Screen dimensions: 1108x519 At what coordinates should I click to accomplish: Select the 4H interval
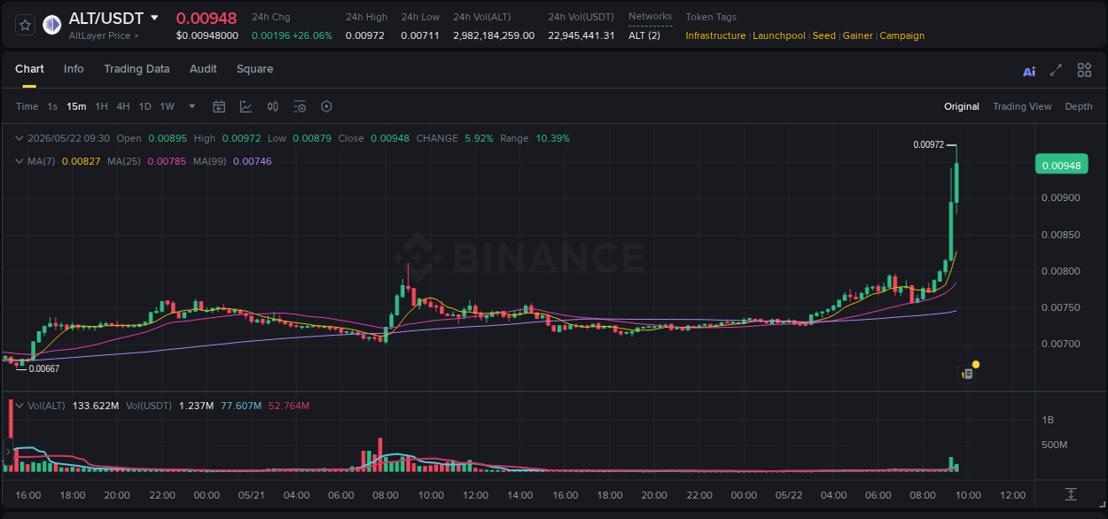(122, 106)
